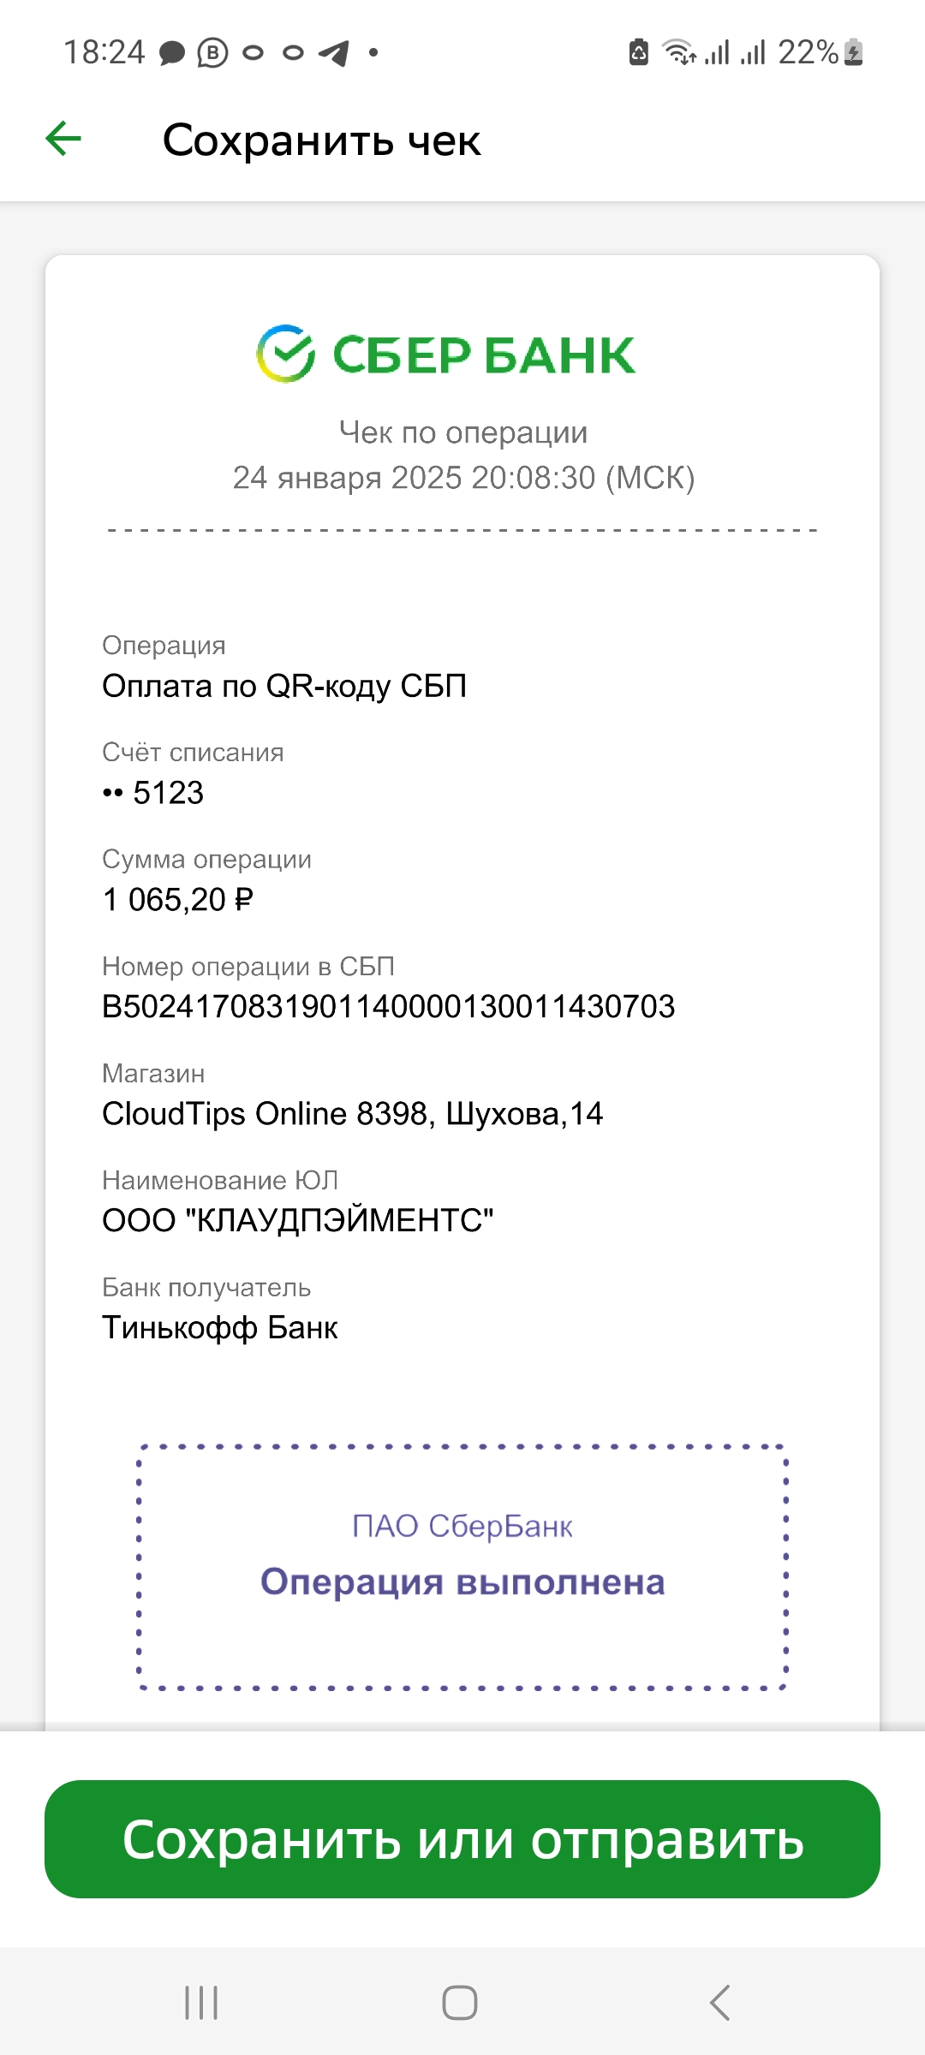Screen dimensions: 925x2055
Task: Tap the green back arrow
Action: pyautogui.click(x=63, y=139)
